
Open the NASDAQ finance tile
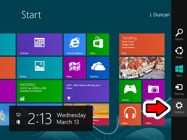coord(40,91)
